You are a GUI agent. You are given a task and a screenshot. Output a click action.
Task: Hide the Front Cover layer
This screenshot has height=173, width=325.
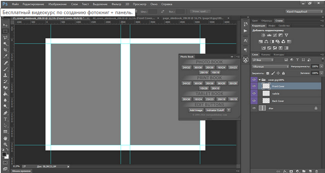[255, 86]
